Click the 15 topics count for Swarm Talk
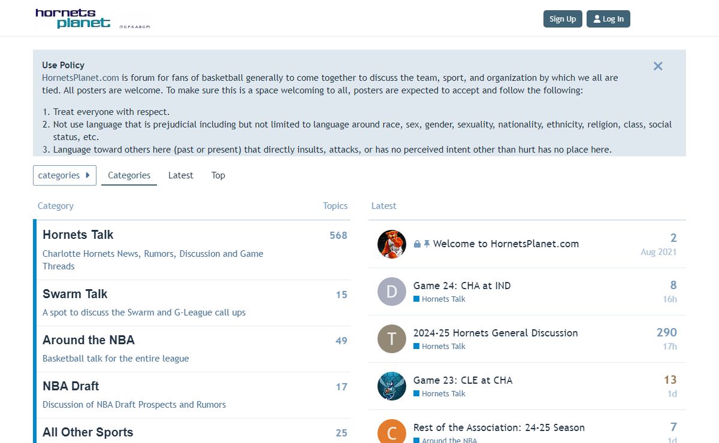719x443 pixels. (x=342, y=295)
